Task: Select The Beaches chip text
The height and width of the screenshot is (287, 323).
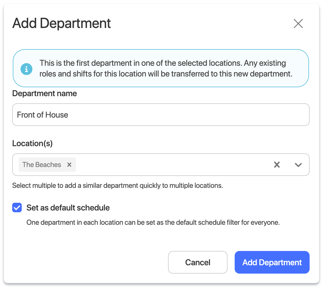Action: pyautogui.click(x=42, y=165)
